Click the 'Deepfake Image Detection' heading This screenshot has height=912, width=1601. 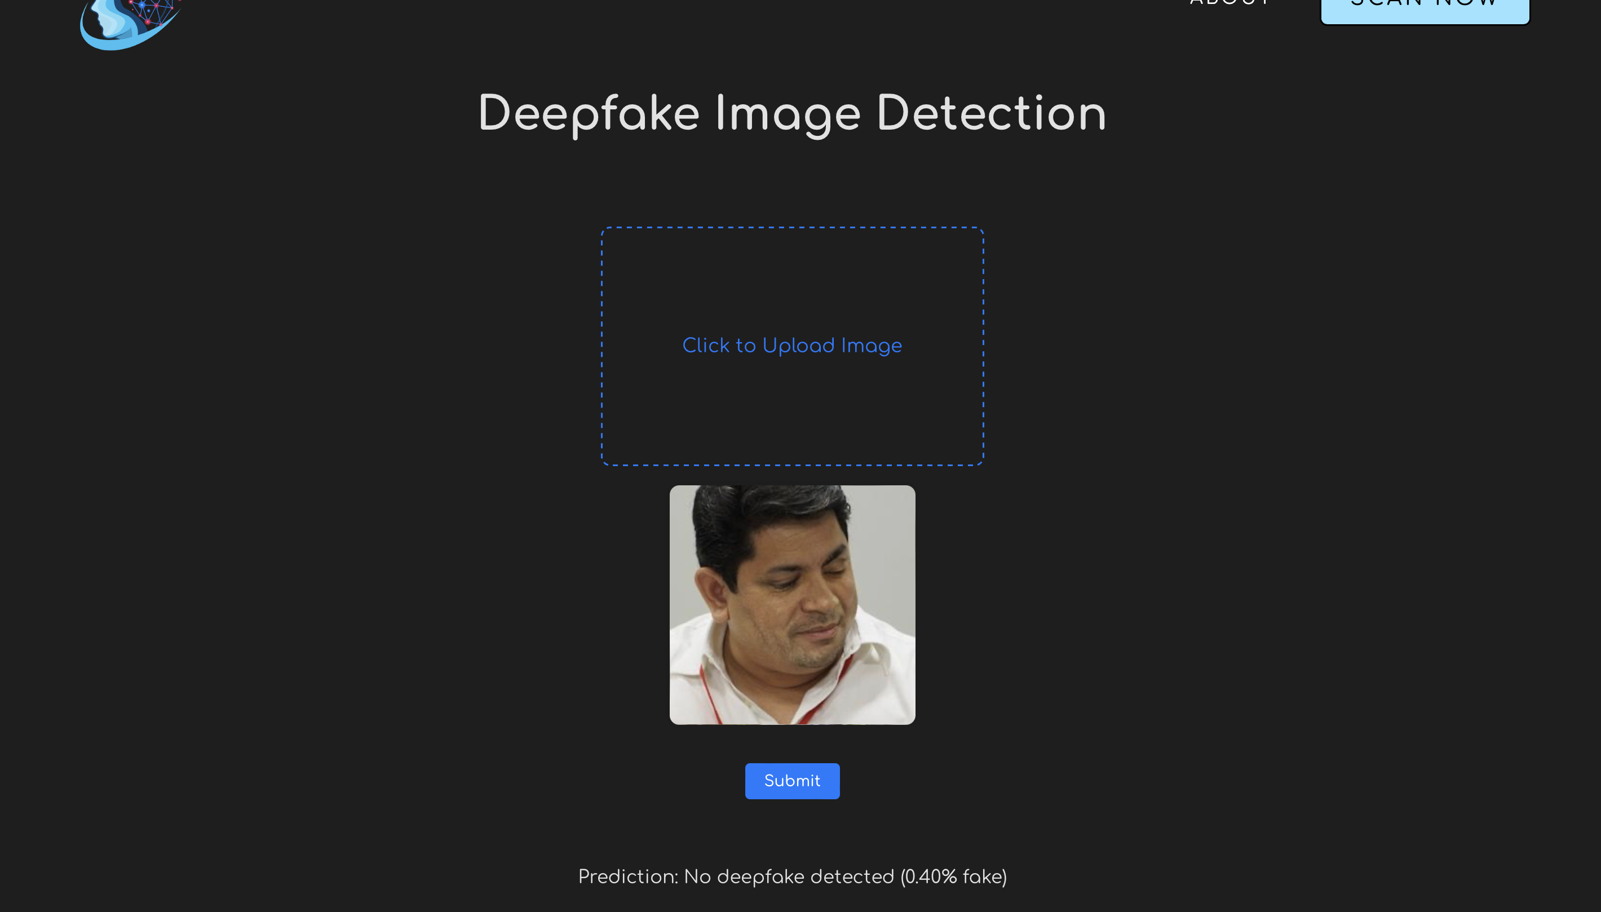[x=791, y=114]
